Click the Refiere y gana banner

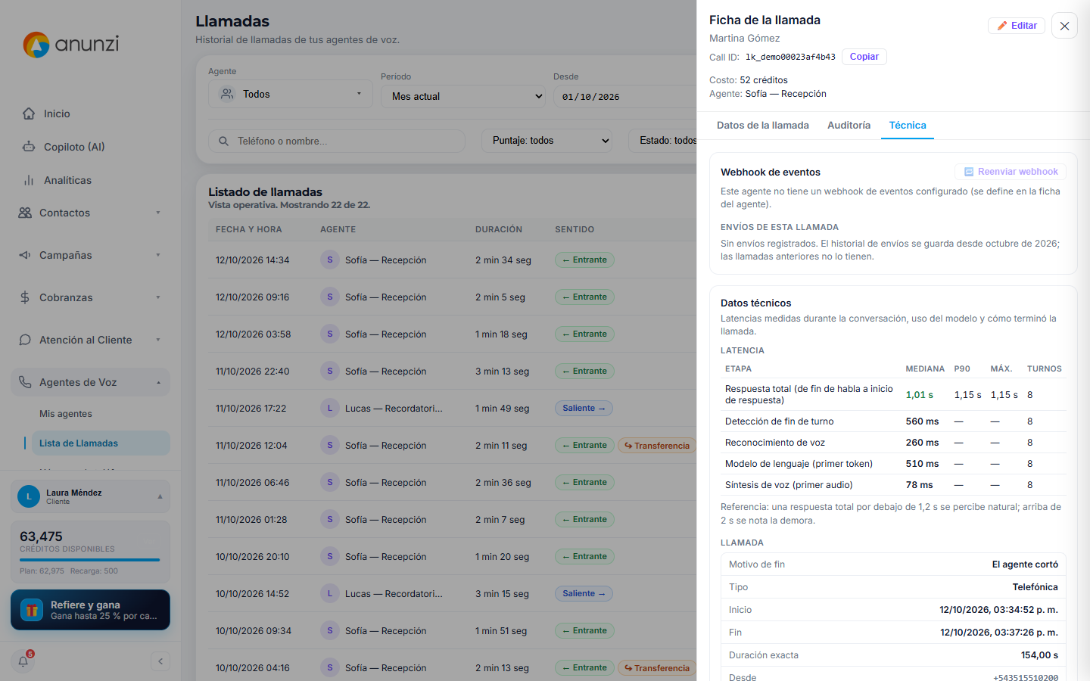90,610
